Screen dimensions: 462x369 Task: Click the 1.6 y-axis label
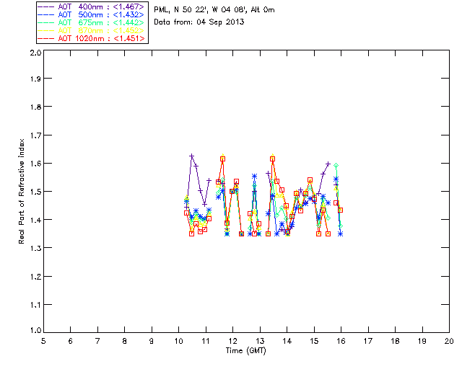[x=35, y=164]
